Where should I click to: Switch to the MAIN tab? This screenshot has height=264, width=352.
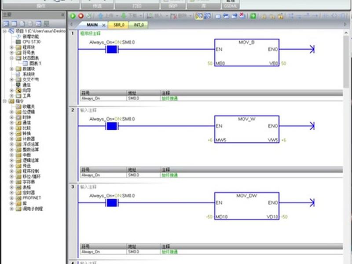(x=92, y=25)
